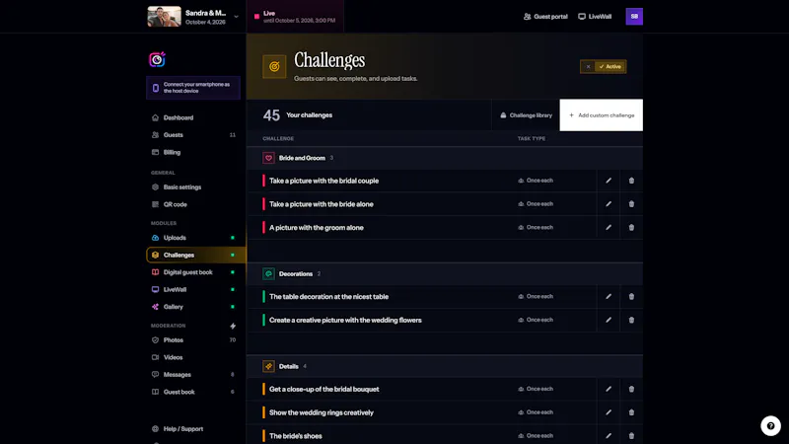This screenshot has height=444, width=789.
Task: Open Videos moderation
Action: (x=193, y=357)
